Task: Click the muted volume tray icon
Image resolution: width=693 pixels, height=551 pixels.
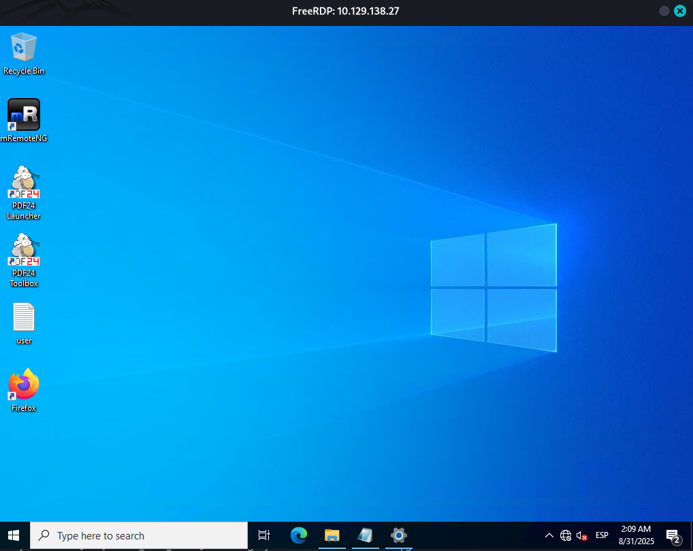Action: [581, 535]
